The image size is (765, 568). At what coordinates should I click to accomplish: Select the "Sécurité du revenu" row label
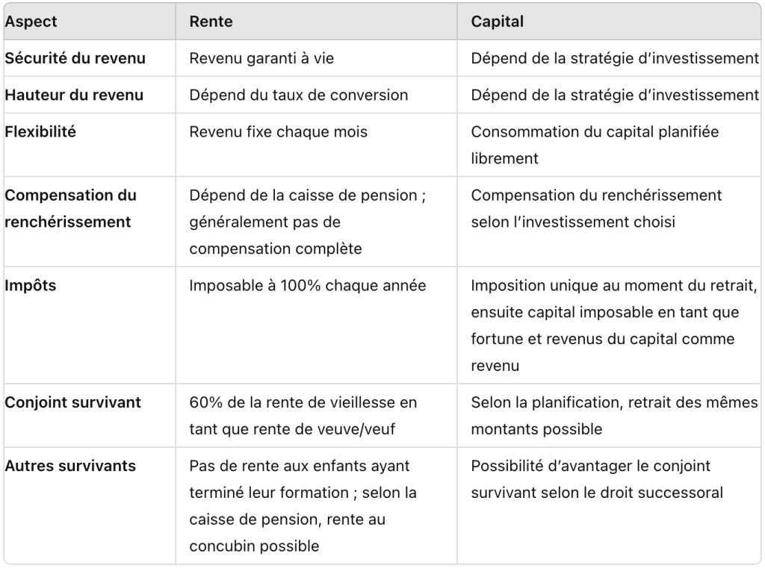tap(75, 58)
